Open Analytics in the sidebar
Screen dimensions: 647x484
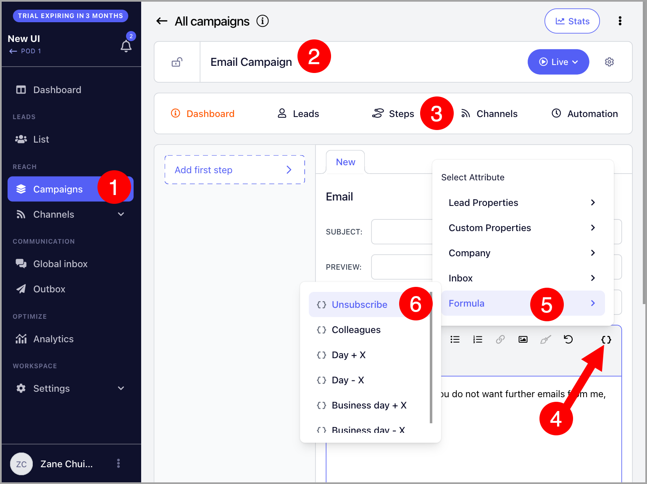click(x=71, y=339)
